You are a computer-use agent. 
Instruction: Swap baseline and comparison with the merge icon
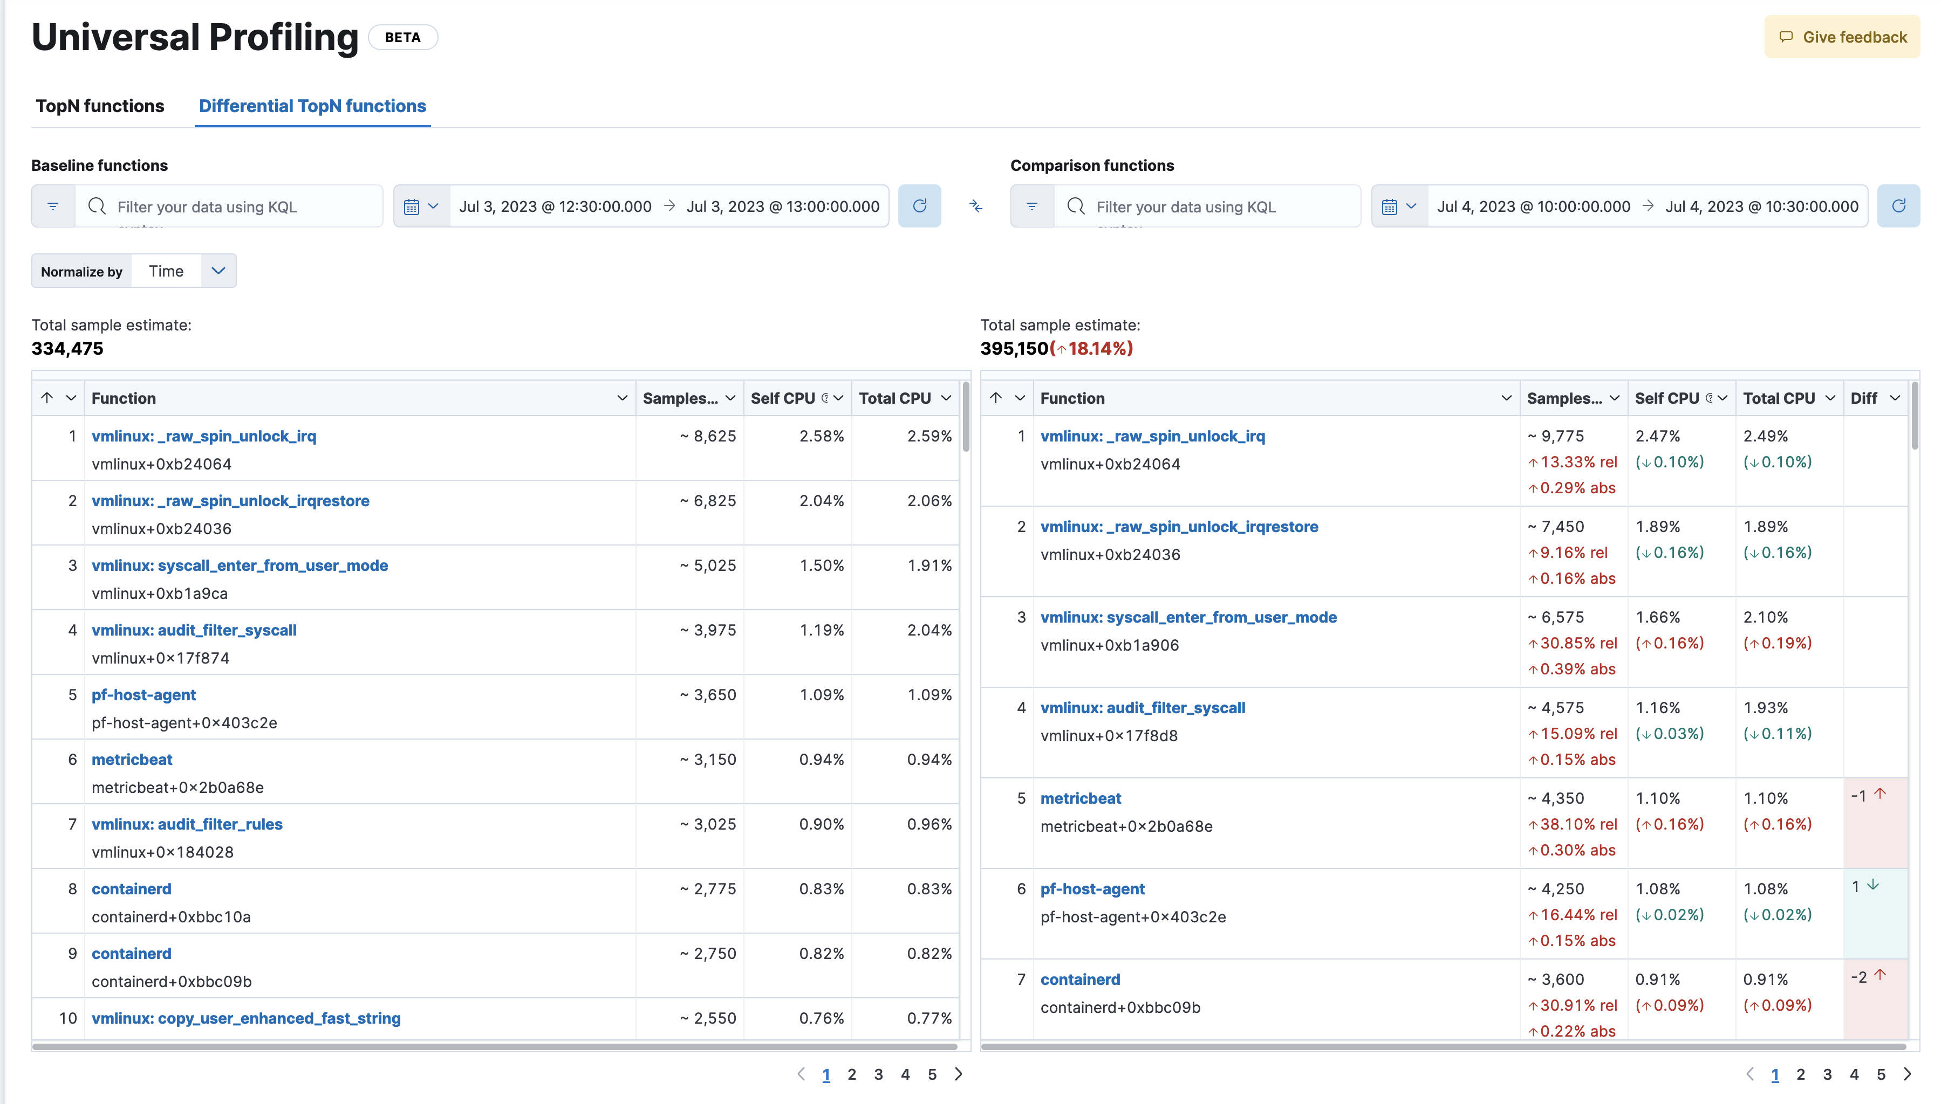tap(976, 206)
